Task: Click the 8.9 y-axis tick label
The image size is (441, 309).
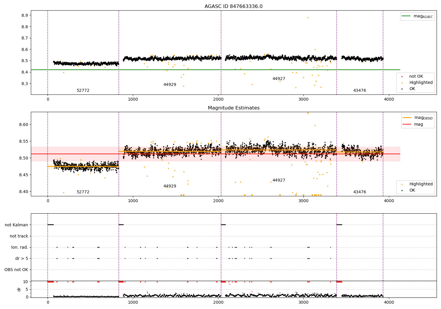Action: [x=24, y=15]
